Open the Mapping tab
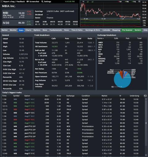 (x=116, y=30)
